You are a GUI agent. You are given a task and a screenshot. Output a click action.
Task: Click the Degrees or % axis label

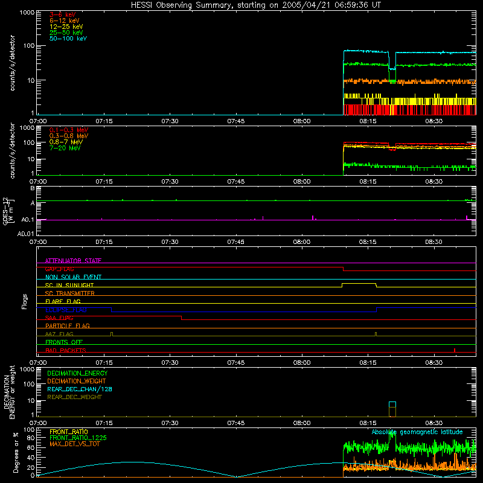(16, 452)
